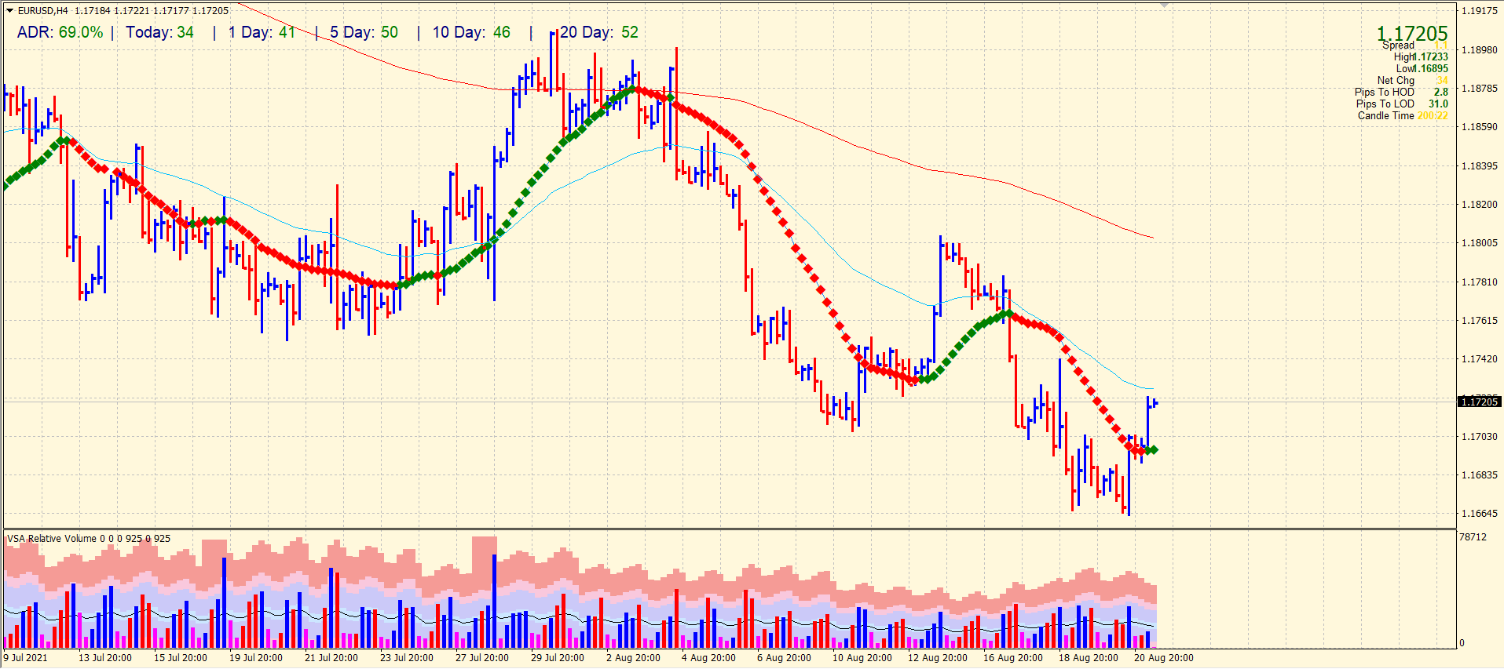Click the Today 34 range label
The height and width of the screenshot is (669, 1504).
coord(159,33)
